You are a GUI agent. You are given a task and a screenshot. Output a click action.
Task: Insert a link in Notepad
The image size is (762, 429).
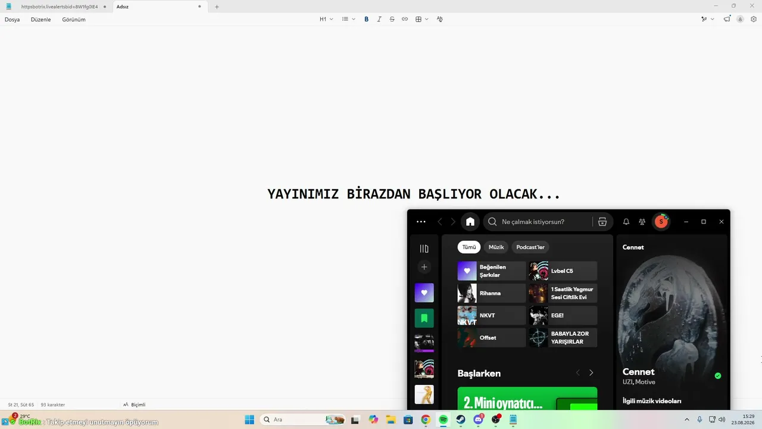click(405, 19)
